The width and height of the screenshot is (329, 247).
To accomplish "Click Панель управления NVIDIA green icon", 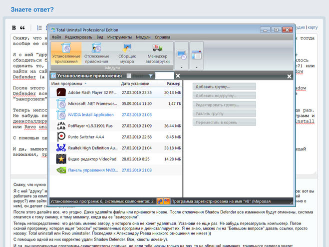I will (x=61, y=170).
